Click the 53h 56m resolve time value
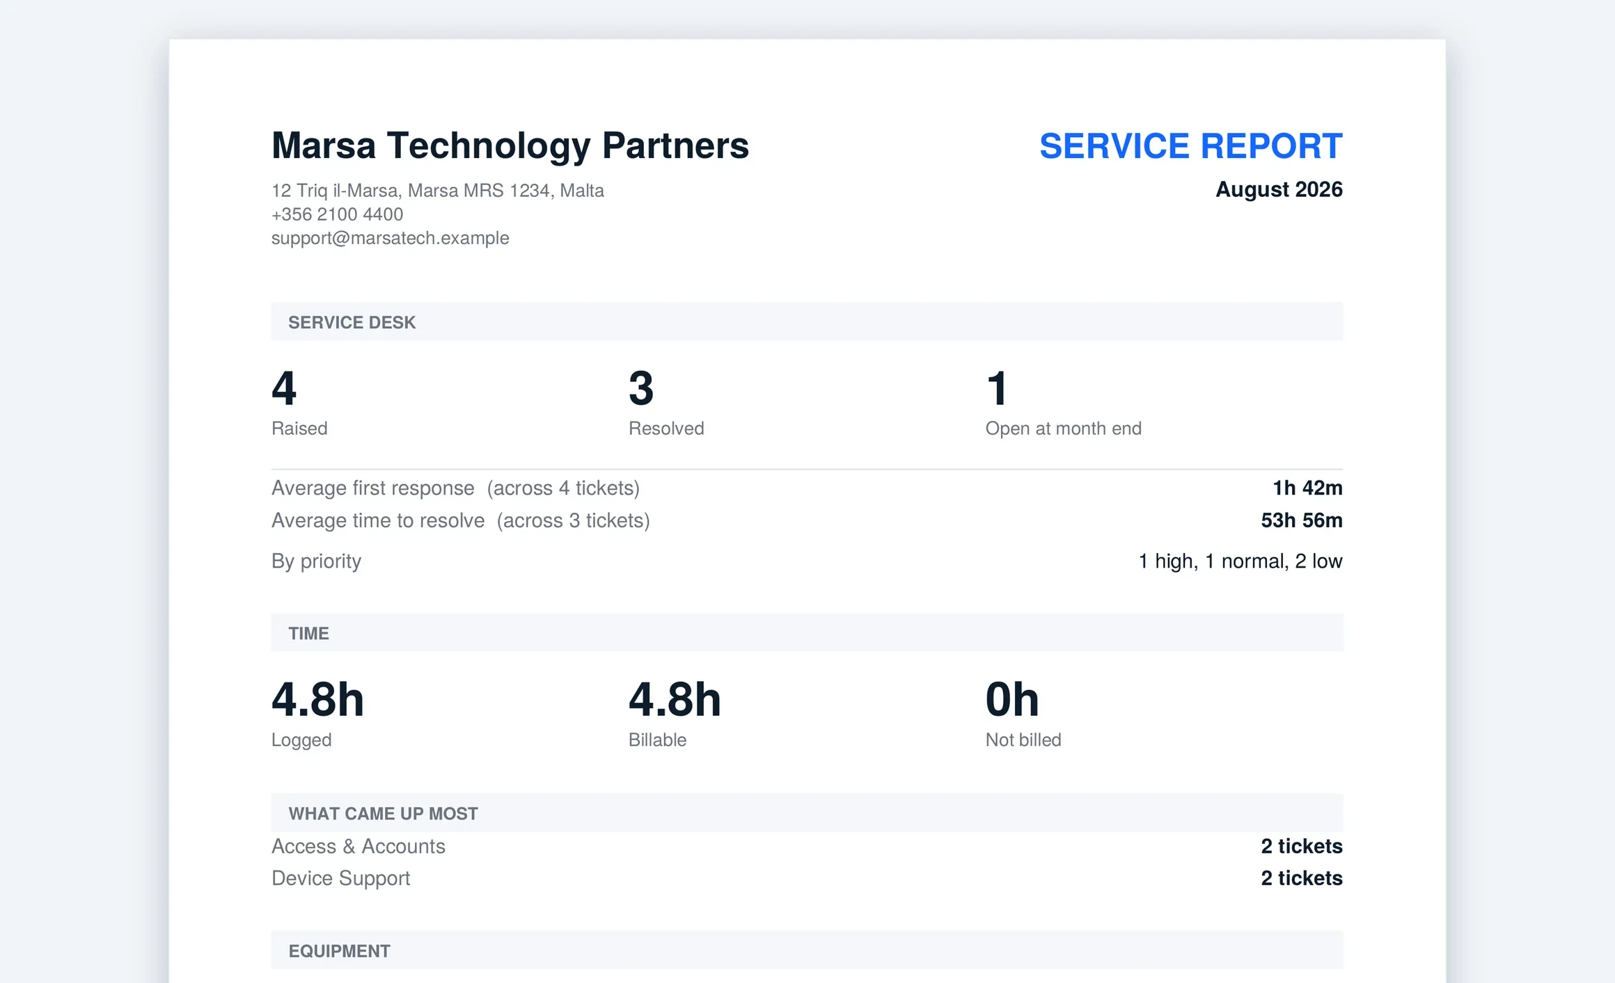Viewport: 1615px width, 983px height. pyautogui.click(x=1302, y=520)
